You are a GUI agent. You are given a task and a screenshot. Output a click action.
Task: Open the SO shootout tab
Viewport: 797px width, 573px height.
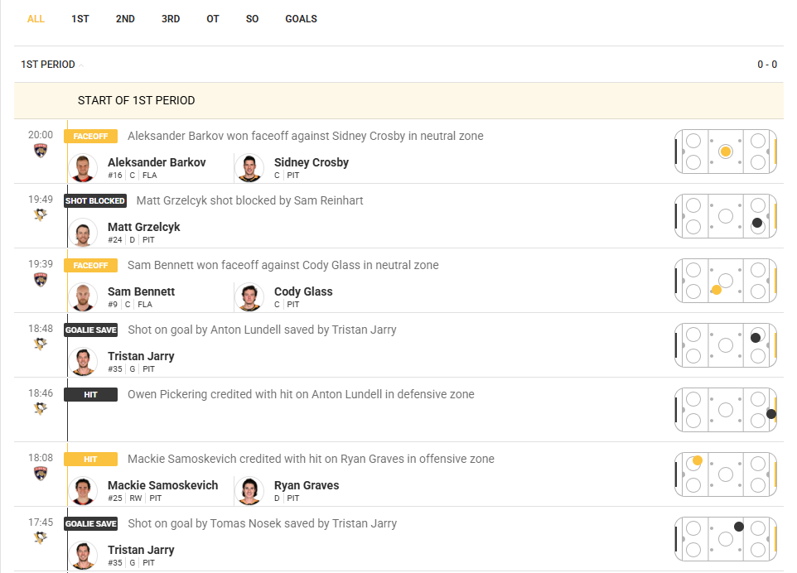coord(252,19)
